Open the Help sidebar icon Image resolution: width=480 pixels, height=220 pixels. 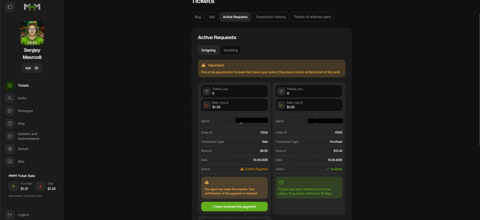click(10, 123)
